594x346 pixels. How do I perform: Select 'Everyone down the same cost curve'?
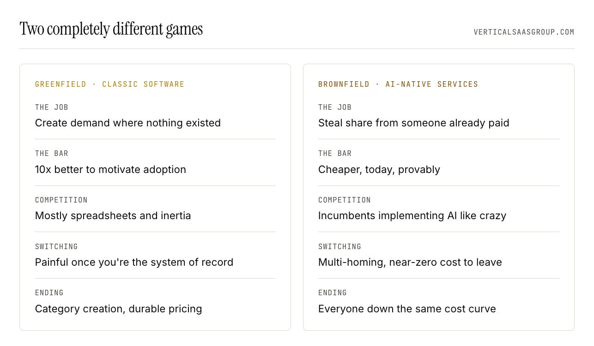[407, 309]
